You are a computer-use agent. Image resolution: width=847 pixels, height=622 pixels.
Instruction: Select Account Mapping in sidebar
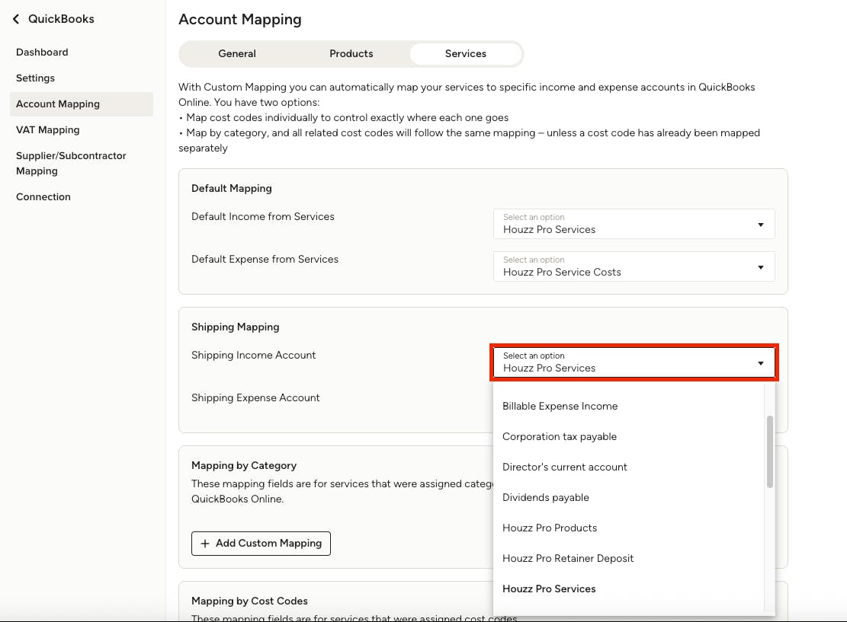pos(82,104)
